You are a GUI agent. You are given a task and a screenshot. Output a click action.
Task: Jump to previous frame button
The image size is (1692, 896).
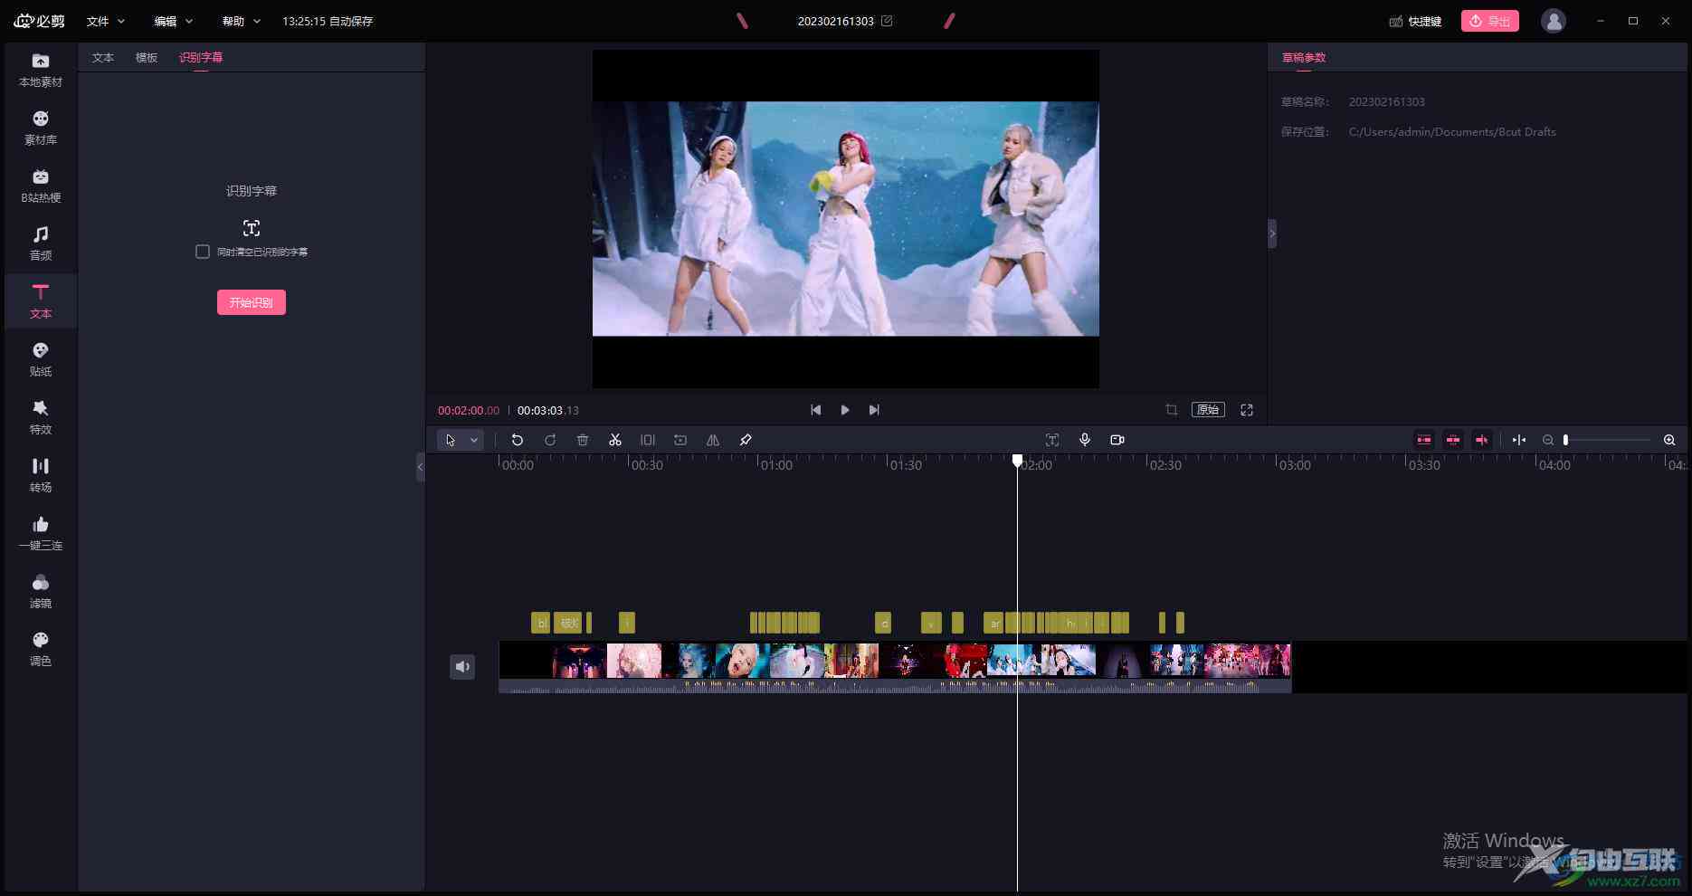(x=816, y=410)
